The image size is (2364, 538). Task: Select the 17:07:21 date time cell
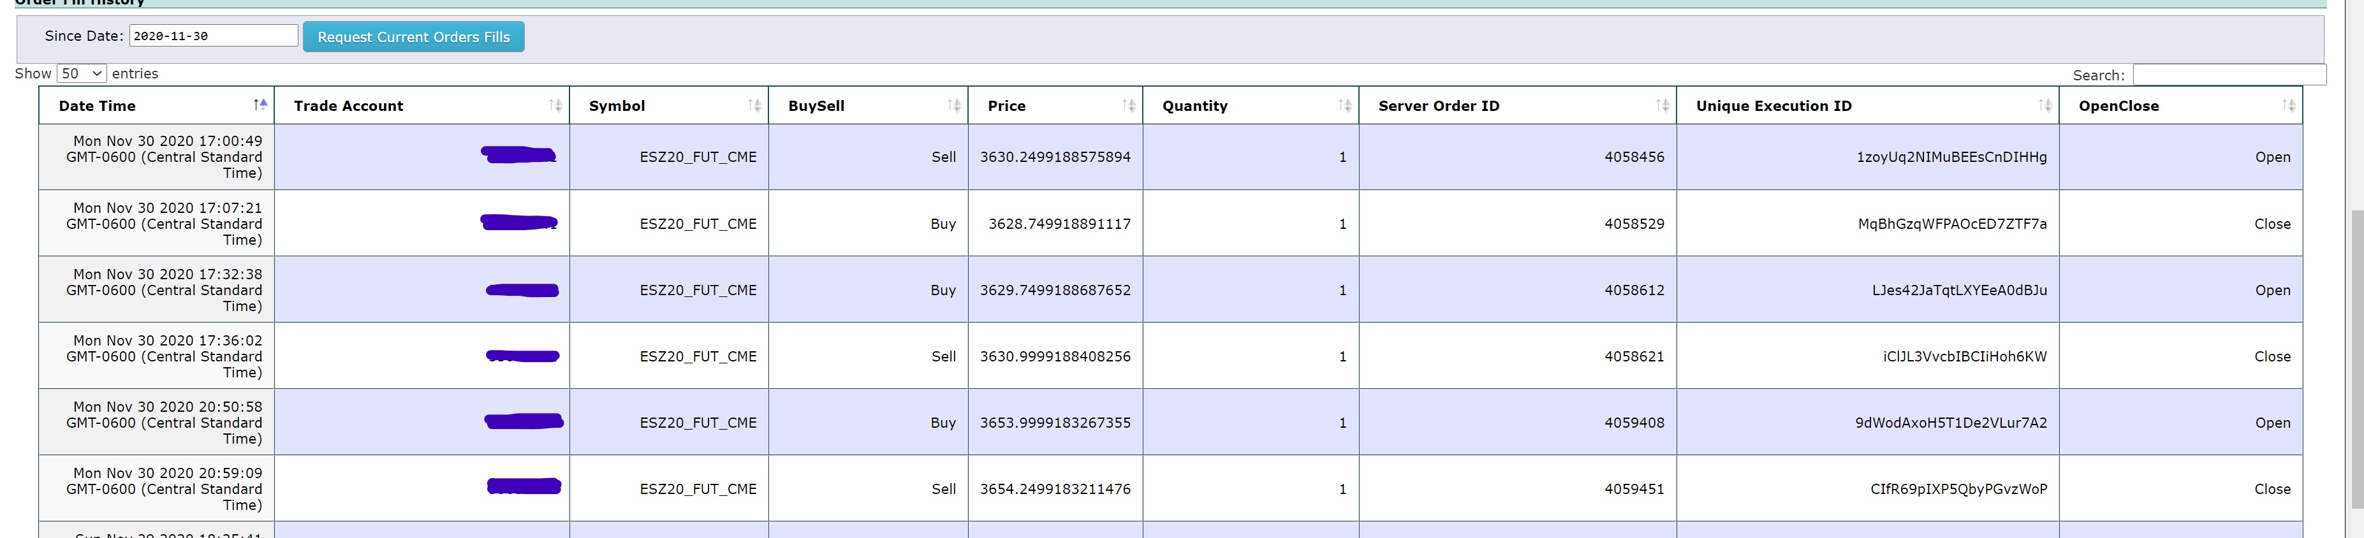(157, 223)
